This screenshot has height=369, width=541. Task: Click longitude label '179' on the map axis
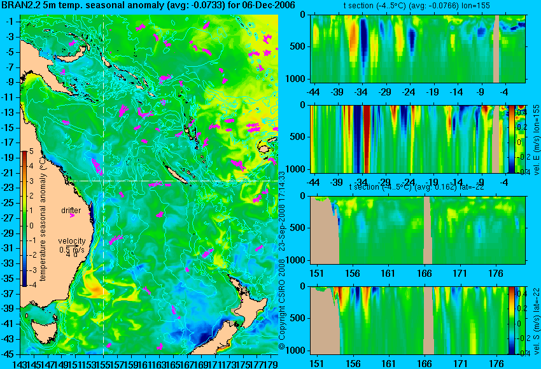272,364
